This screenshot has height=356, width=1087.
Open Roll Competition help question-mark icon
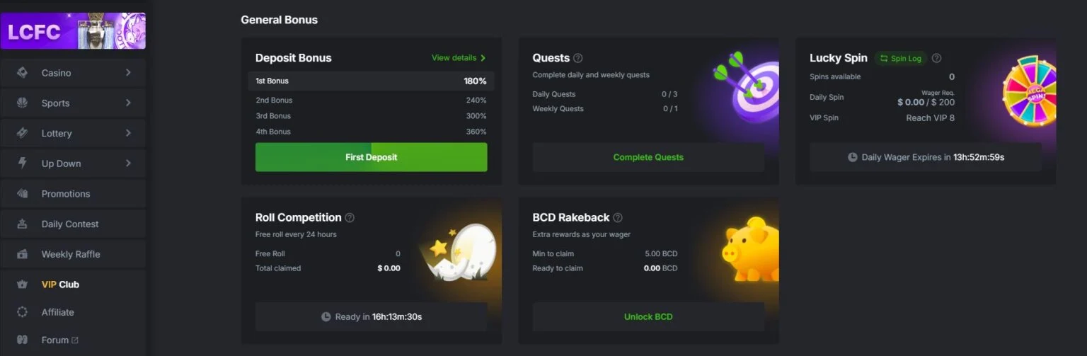(350, 218)
